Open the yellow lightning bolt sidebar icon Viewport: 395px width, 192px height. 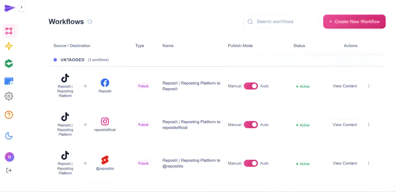(9, 46)
